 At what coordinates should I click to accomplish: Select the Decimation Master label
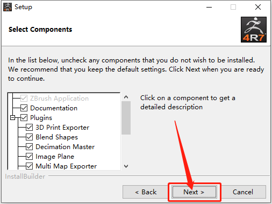coord(65,147)
